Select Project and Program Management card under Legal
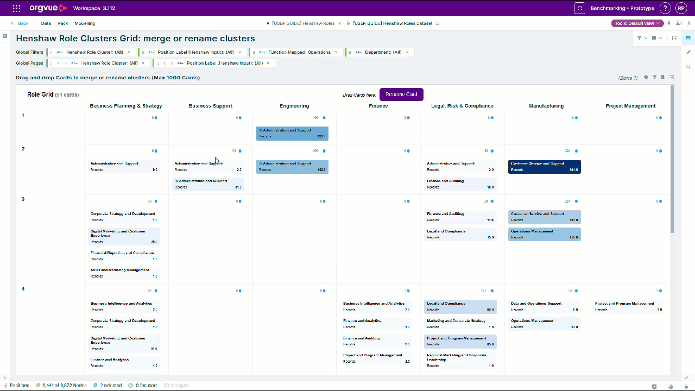Viewport: 695px width, 391px height. [460, 341]
